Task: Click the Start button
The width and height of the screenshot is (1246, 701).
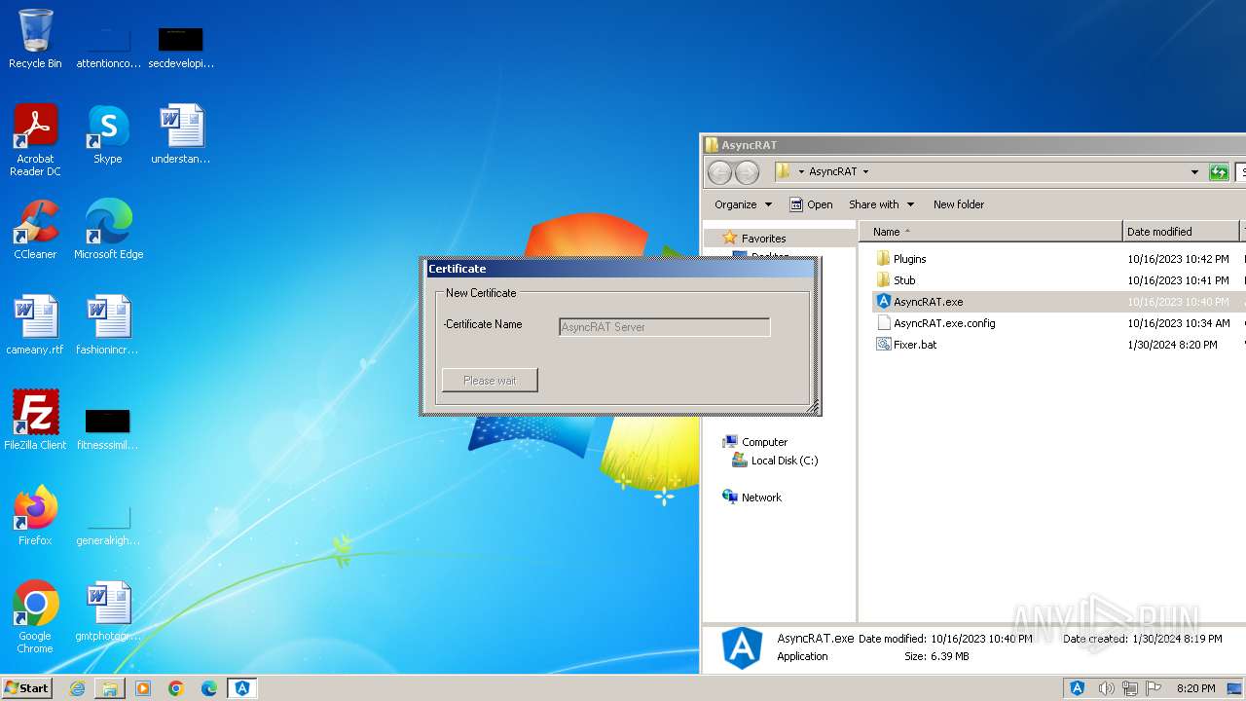Action: pos(26,688)
